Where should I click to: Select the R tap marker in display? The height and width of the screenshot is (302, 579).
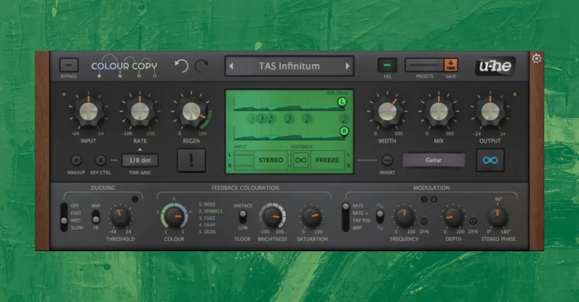[344, 131]
